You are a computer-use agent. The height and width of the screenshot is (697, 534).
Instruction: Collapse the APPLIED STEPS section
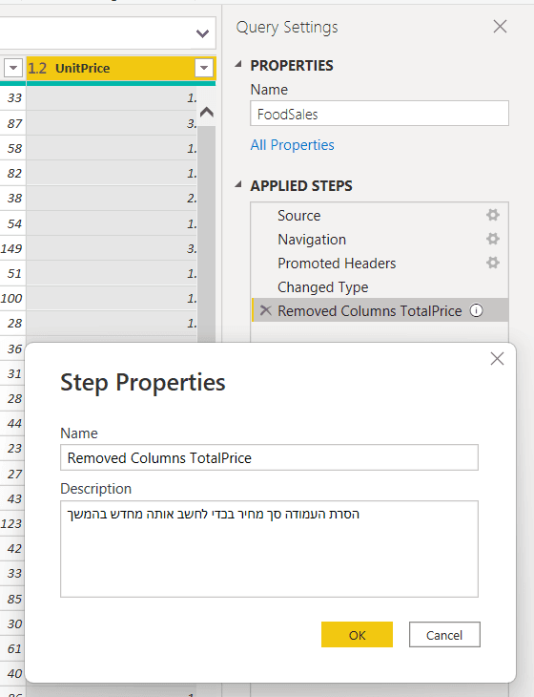[x=238, y=184]
